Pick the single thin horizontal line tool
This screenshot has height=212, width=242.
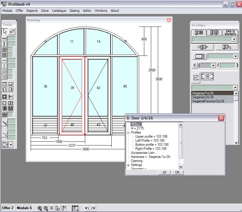(x=4, y=60)
